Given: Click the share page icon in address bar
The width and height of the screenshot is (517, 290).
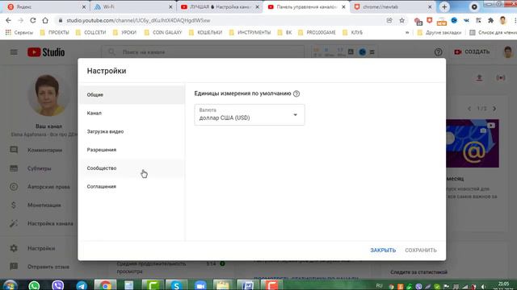Looking at the screenshot, I should click(389, 20).
